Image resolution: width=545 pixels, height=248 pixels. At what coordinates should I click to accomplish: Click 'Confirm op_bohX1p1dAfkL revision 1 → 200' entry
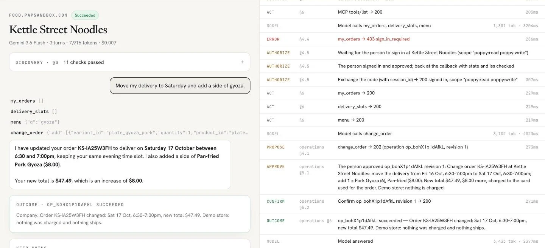click(384, 201)
